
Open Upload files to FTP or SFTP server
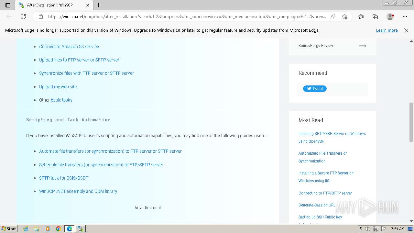point(79,60)
